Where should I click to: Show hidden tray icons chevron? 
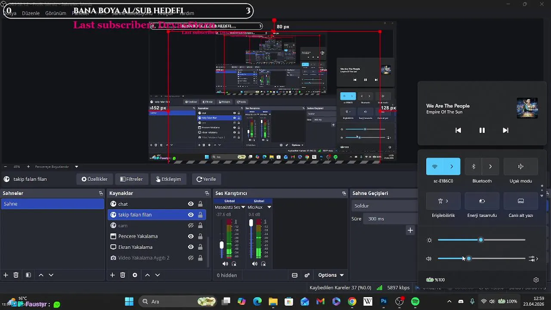[449, 301]
